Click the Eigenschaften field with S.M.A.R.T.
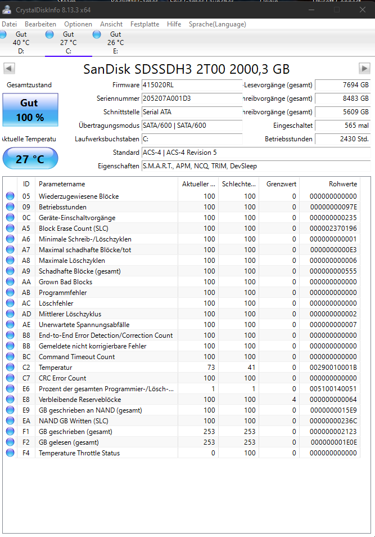The image size is (375, 537). 256,165
